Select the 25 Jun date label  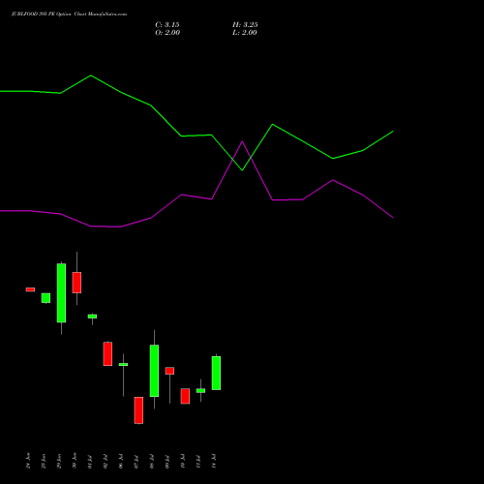pyautogui.click(x=44, y=461)
